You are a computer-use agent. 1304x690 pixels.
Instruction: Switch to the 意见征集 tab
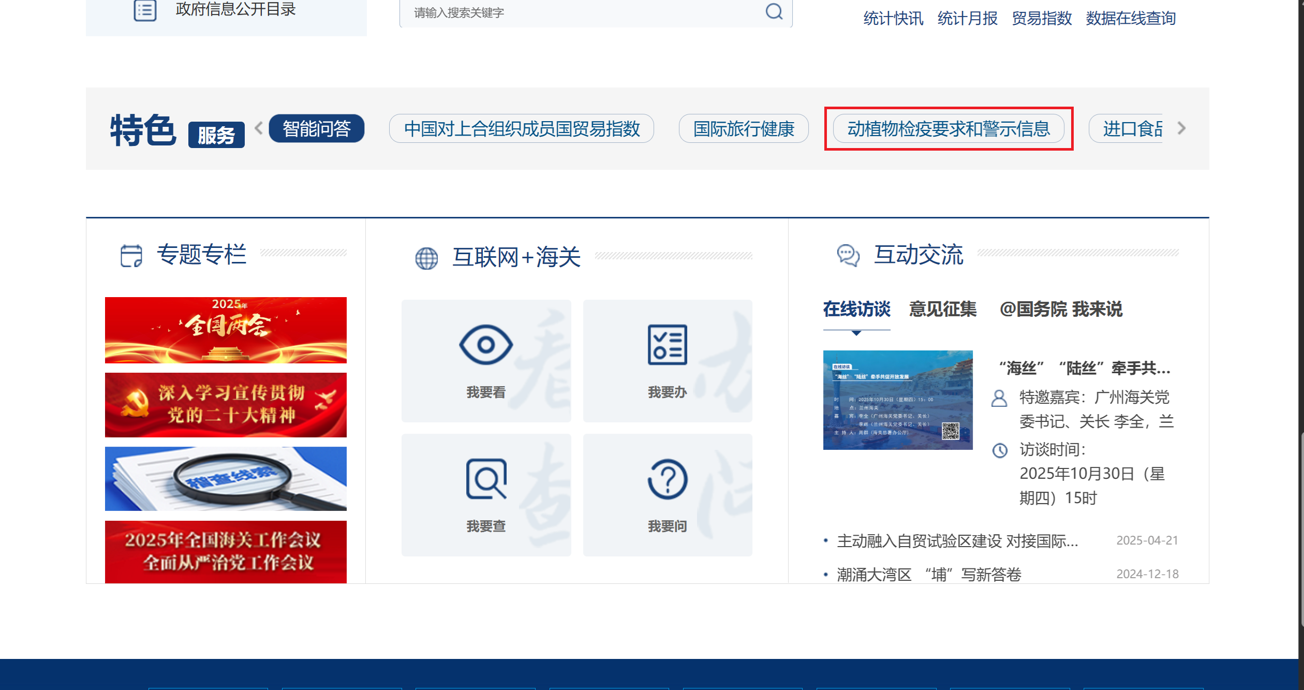(x=942, y=309)
